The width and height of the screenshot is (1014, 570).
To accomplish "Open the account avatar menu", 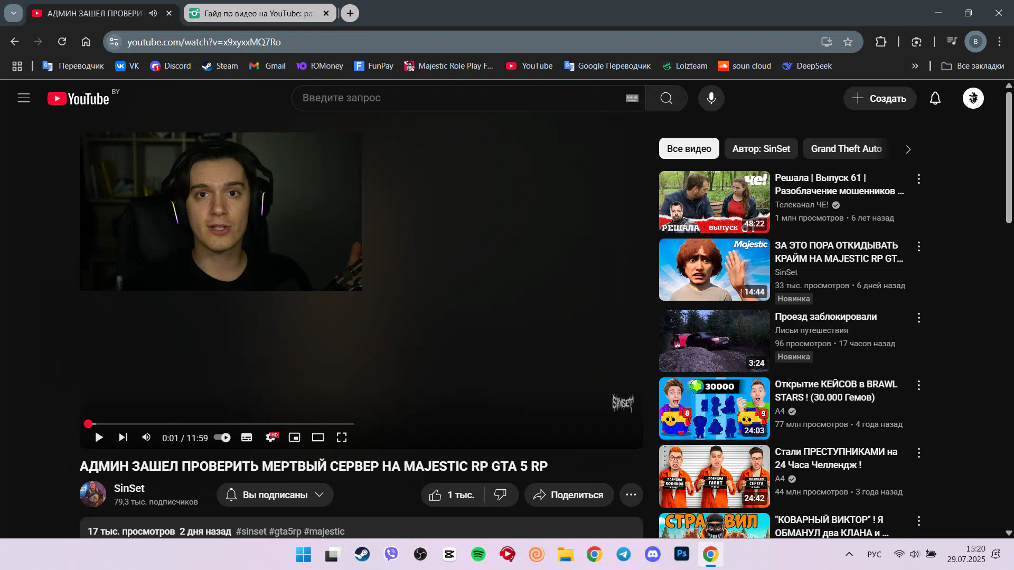I will (973, 98).
